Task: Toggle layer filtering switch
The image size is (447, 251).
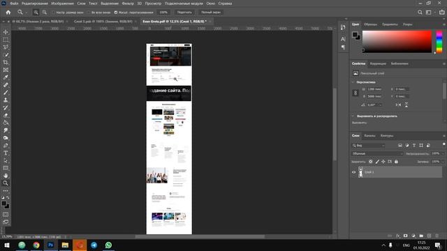Action: [444, 144]
